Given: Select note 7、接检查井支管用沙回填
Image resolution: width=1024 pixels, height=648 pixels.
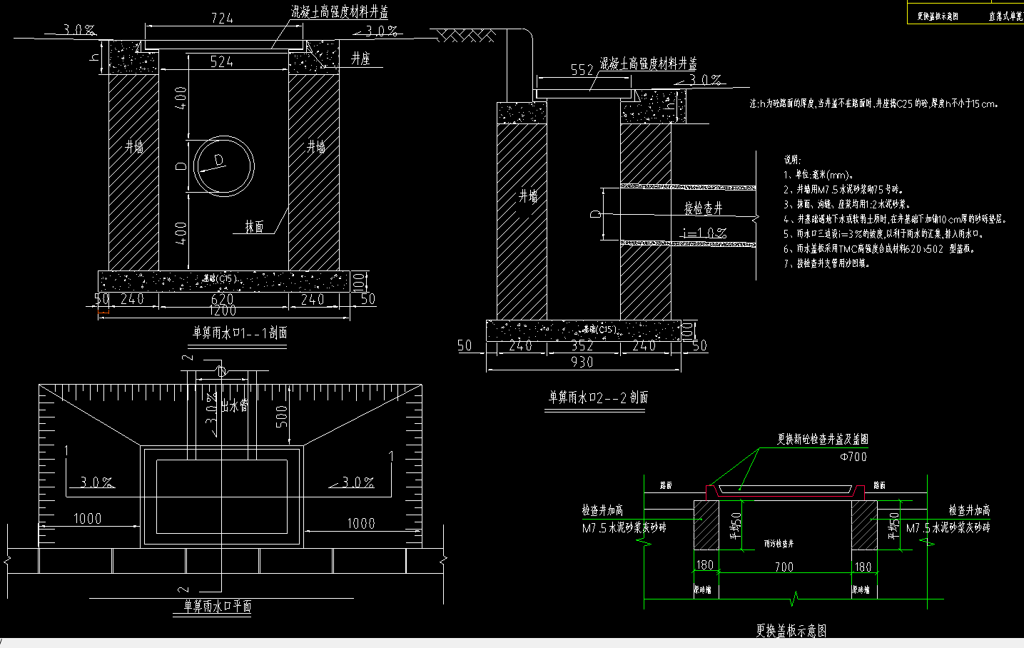Looking at the screenshot, I should [826, 263].
